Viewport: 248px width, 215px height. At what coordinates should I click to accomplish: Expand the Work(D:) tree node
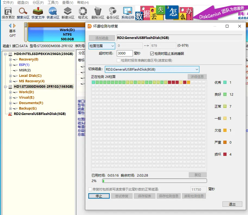tap(10, 92)
